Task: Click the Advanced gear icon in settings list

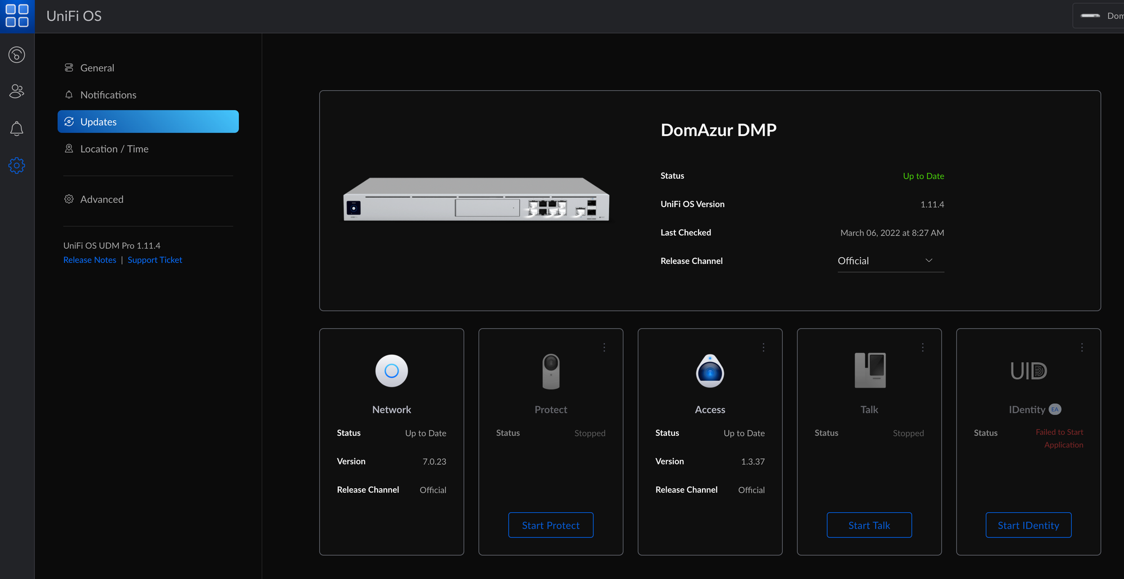Action: point(69,199)
